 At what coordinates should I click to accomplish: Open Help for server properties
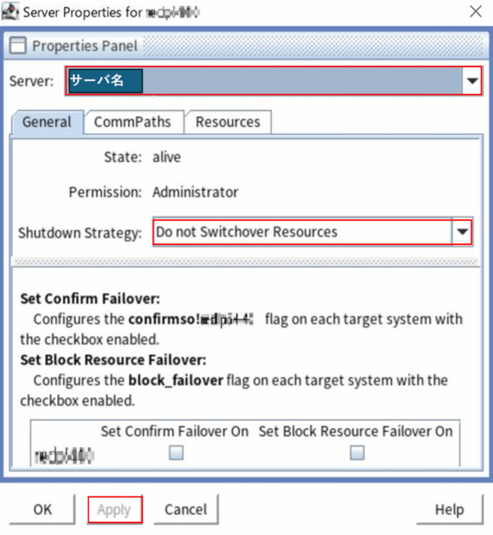coord(449,510)
